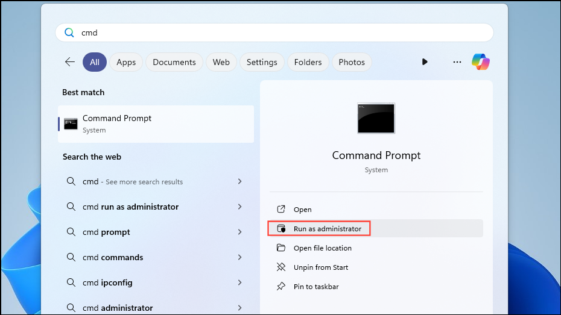Image resolution: width=561 pixels, height=315 pixels.
Task: Click search icon beside cmd ipconfig
Action: click(x=71, y=282)
